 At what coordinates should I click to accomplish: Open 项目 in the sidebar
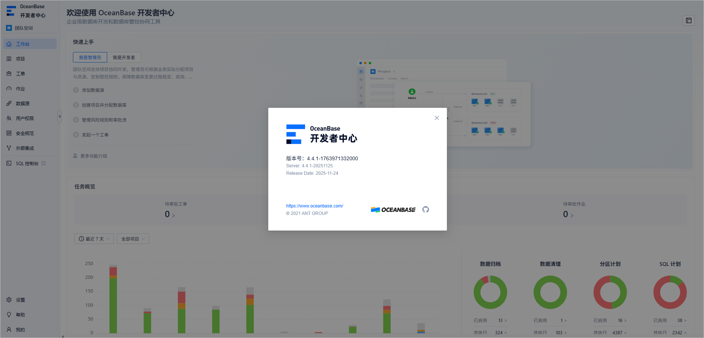tap(30, 59)
